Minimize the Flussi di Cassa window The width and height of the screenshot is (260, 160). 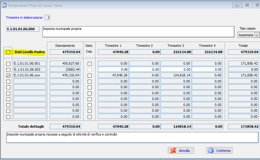click(237, 5)
